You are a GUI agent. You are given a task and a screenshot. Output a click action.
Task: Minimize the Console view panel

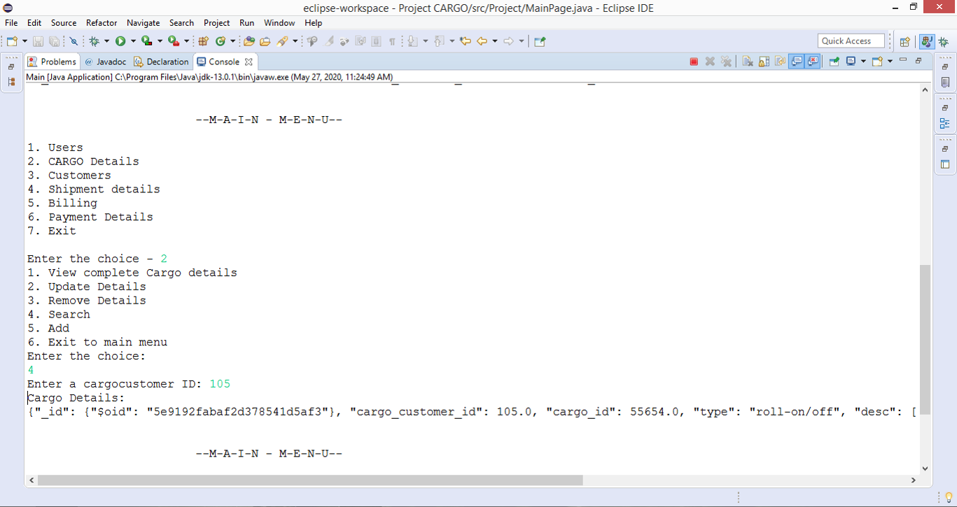903,60
